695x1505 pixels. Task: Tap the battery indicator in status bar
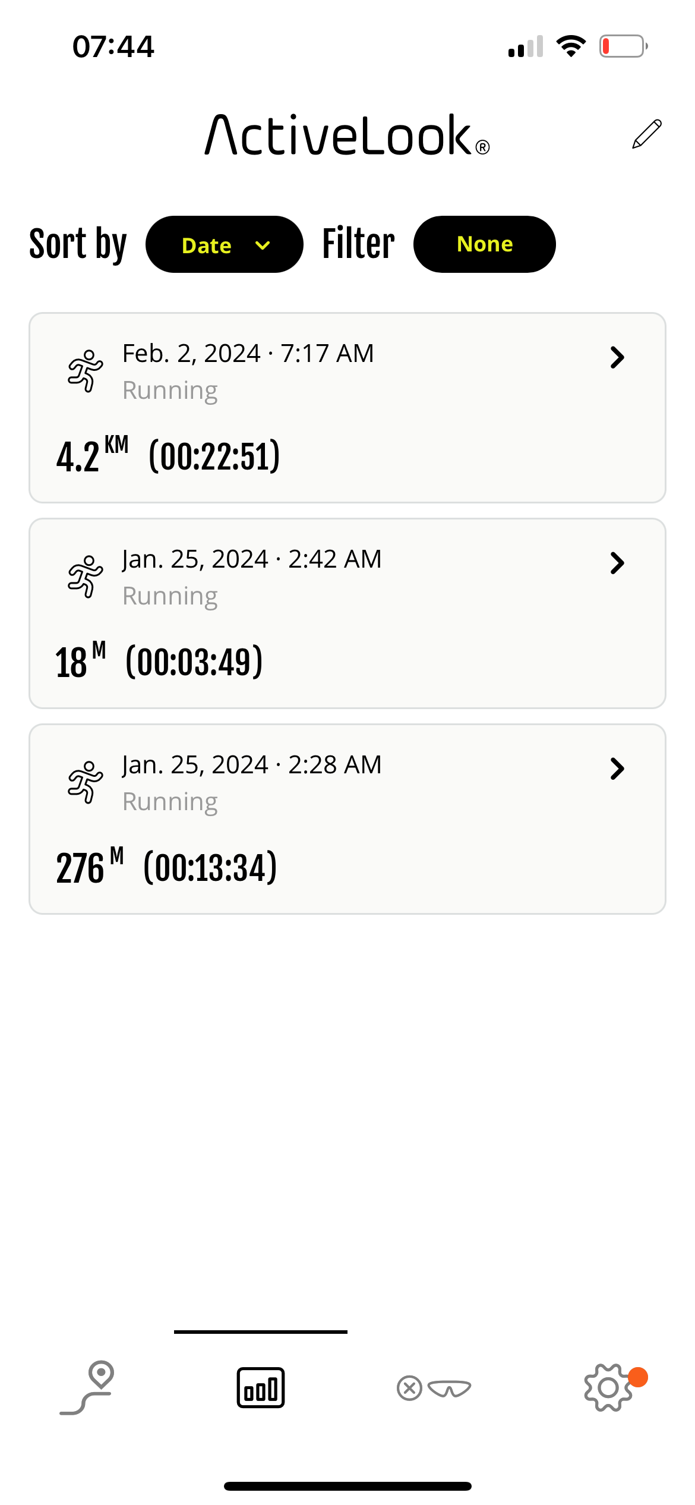[623, 46]
